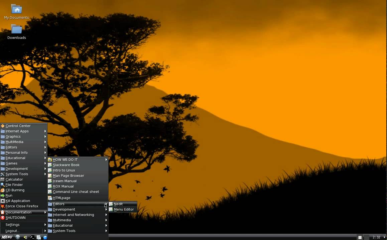
Task: Select Educational in the main menu
Action: (x=24, y=158)
